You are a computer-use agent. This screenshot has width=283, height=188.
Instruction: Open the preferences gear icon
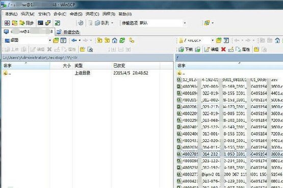point(81,23)
